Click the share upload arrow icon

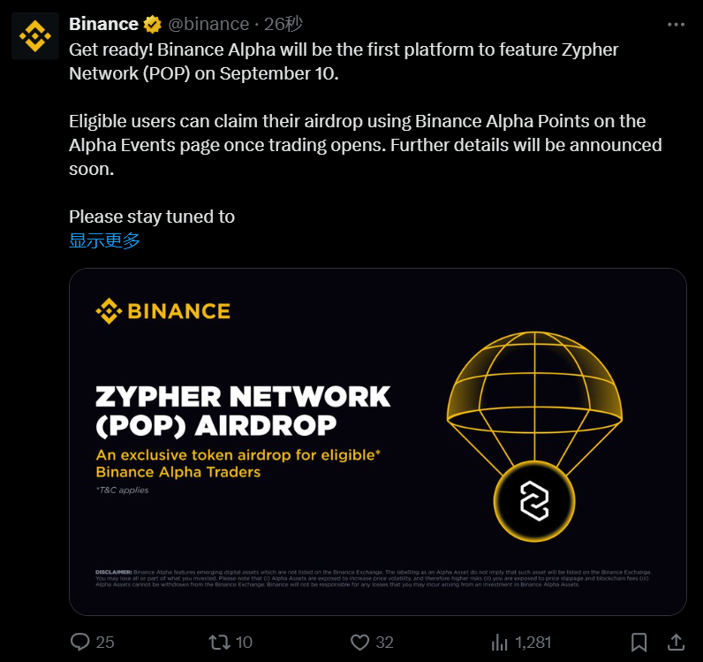(x=677, y=642)
